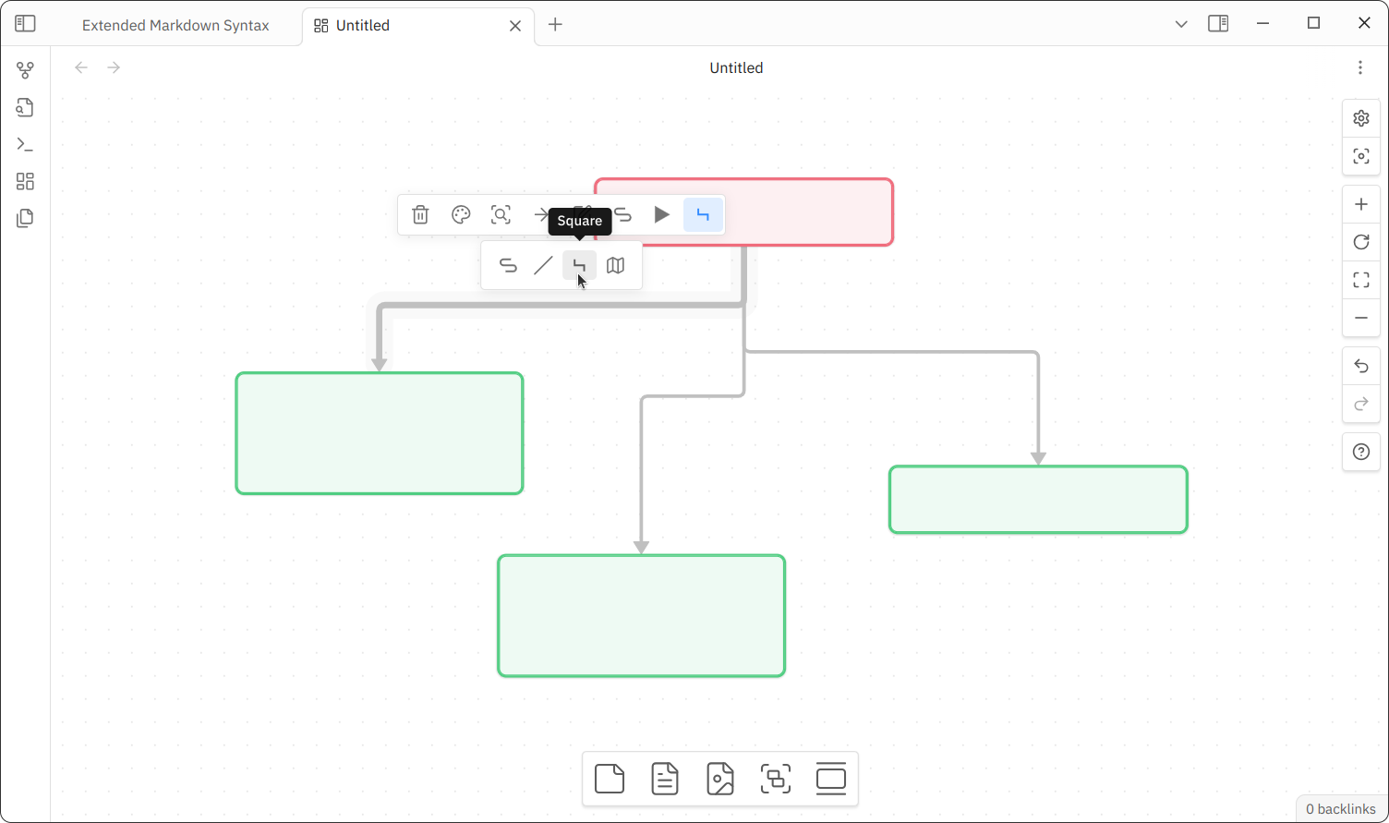Open a new tab with plus button
The height and width of the screenshot is (823, 1389).
[x=555, y=25]
